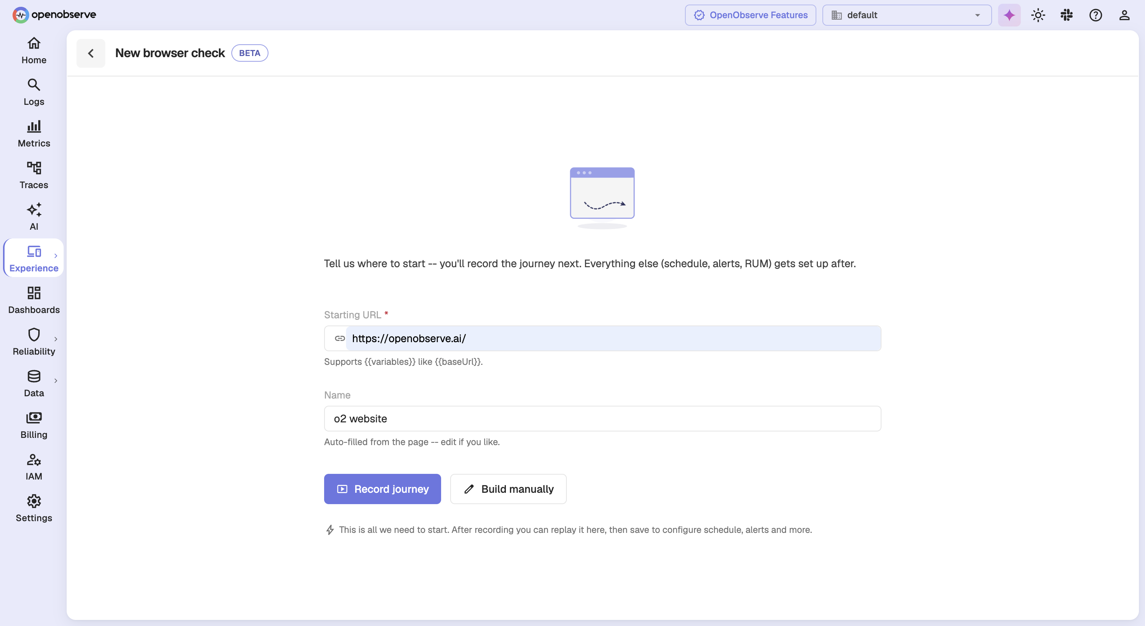The height and width of the screenshot is (626, 1145).
Task: Open the IAM section
Action: pos(34,467)
